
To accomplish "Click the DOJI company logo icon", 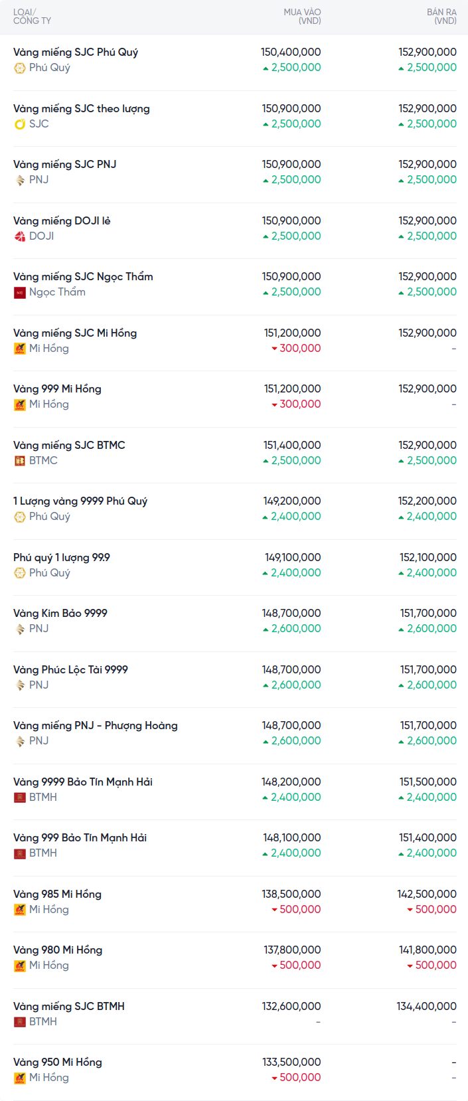I will click(20, 236).
